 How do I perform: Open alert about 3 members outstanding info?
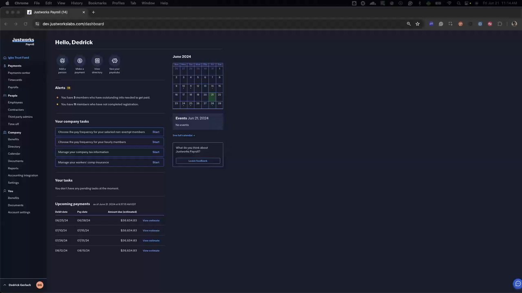tap(106, 98)
